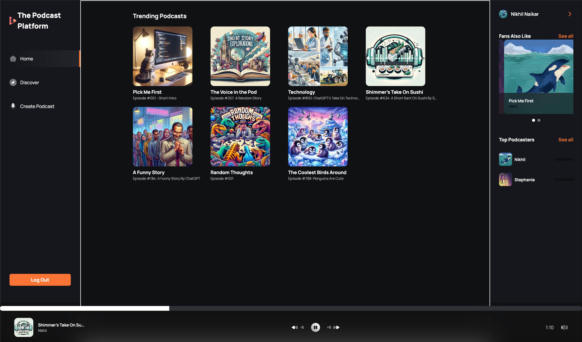Open Random Thoughts podcast thumbnail
This screenshot has height=342, width=582.
(240, 137)
